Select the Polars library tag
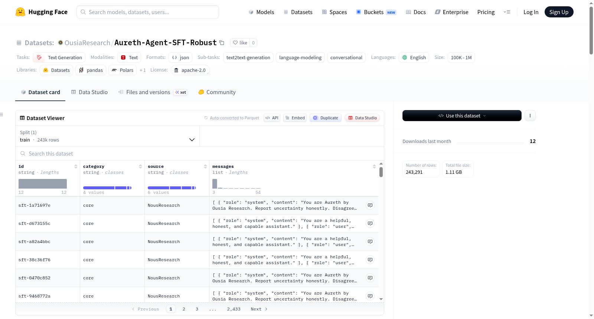Screen dimensions: 594x319 (123, 70)
